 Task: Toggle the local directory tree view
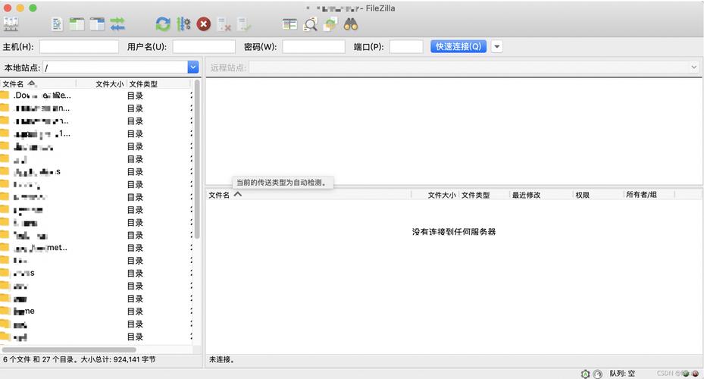[x=77, y=24]
